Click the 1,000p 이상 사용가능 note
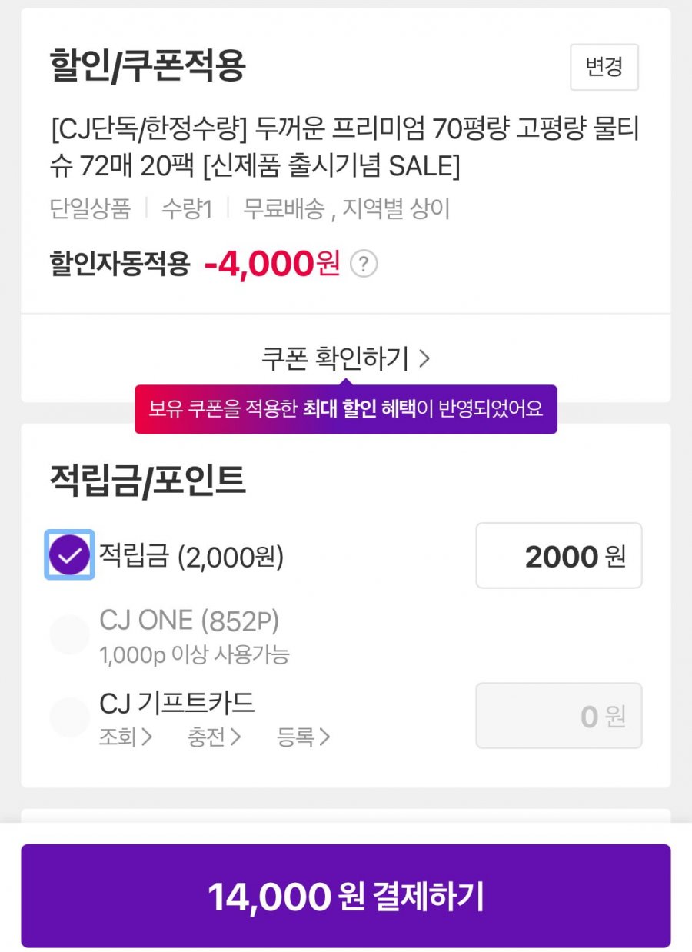The width and height of the screenshot is (692, 952). (194, 655)
